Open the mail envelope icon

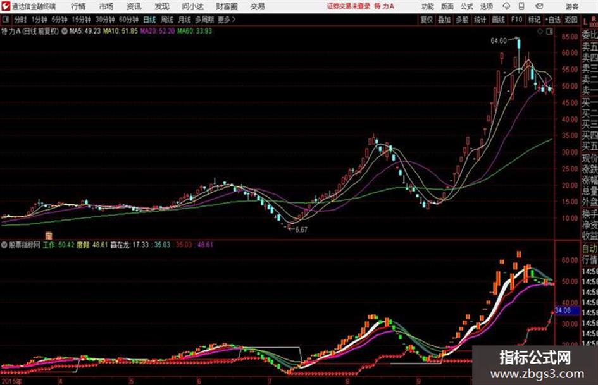tap(539, 6)
